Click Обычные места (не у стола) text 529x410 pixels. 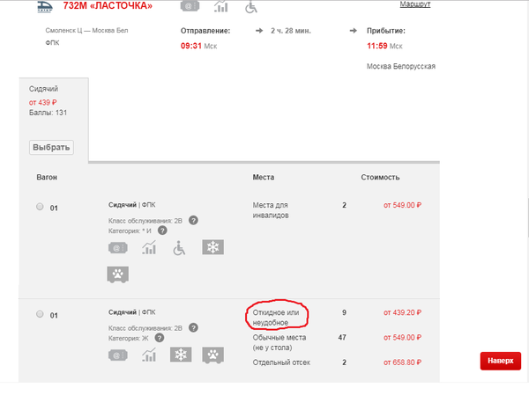coord(279,342)
